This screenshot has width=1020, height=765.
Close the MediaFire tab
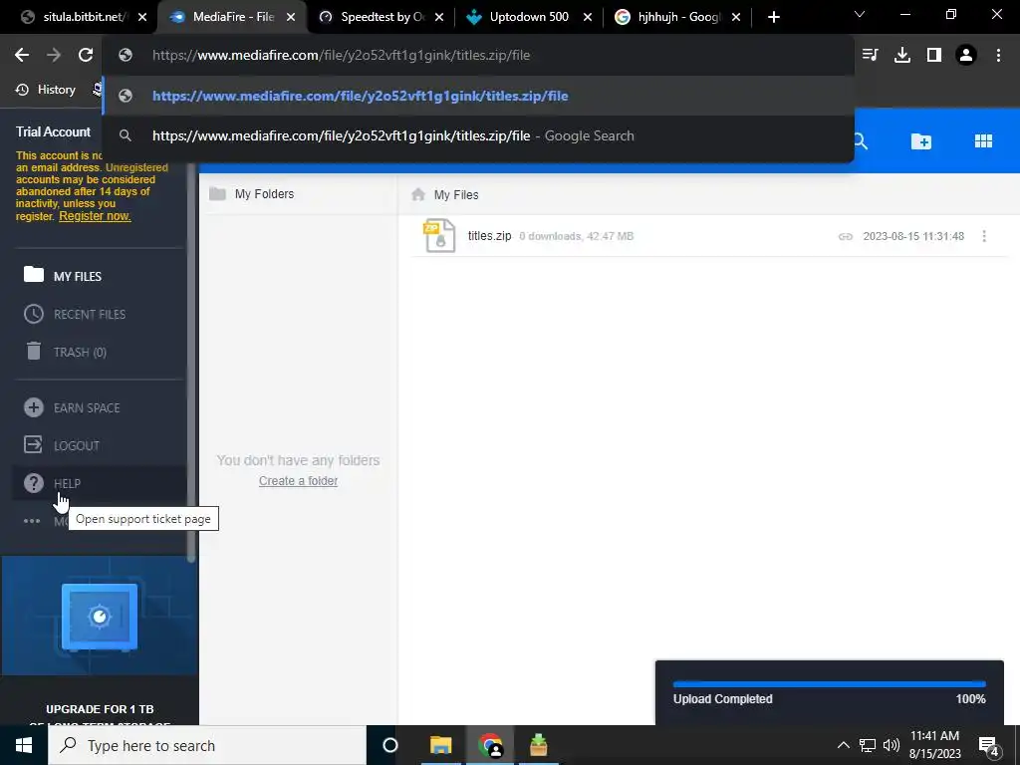click(291, 18)
